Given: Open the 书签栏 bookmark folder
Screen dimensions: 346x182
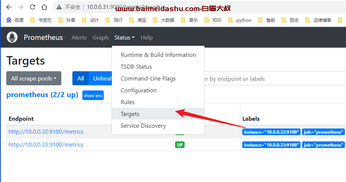Looking at the screenshot, I should tap(41, 20).
